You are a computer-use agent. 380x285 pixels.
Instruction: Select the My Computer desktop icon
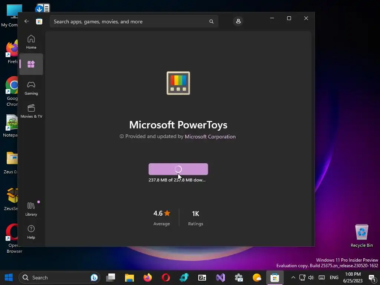[12, 16]
